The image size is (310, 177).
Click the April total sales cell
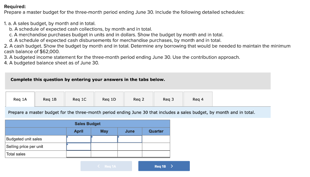[79, 154]
